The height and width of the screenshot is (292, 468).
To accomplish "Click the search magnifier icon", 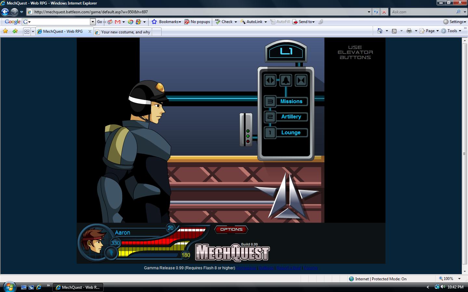I will pyautogui.click(x=458, y=12).
